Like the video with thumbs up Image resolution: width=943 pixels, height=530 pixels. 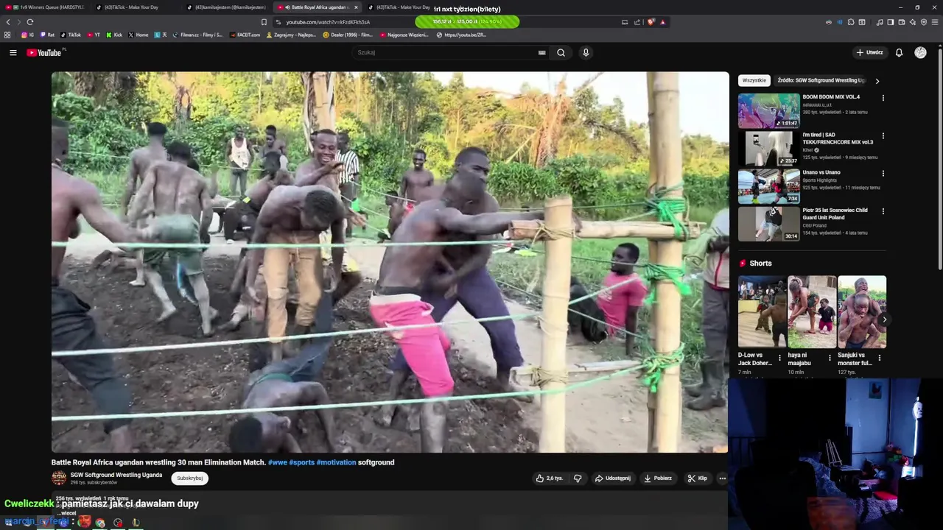549,478
